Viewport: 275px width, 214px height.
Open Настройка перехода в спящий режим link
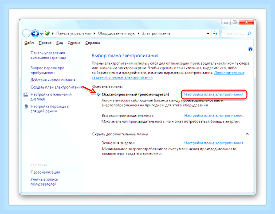pyautogui.click(x=50, y=109)
